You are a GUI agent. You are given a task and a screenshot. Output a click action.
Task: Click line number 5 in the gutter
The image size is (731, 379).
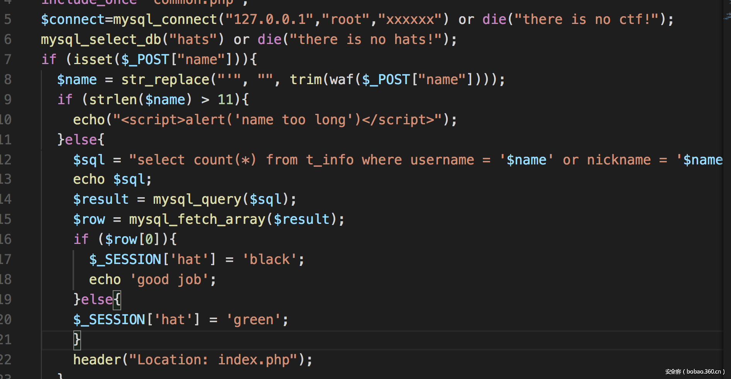pos(8,19)
